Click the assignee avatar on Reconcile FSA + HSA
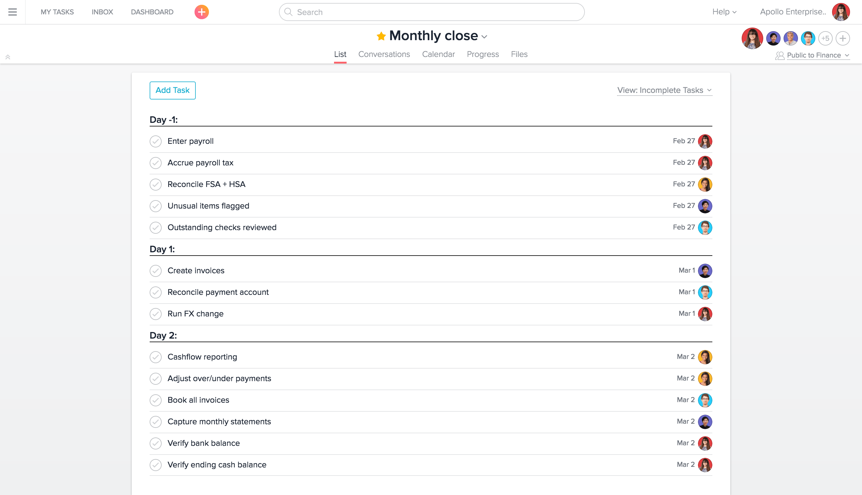Viewport: 862px width, 495px height. point(705,184)
